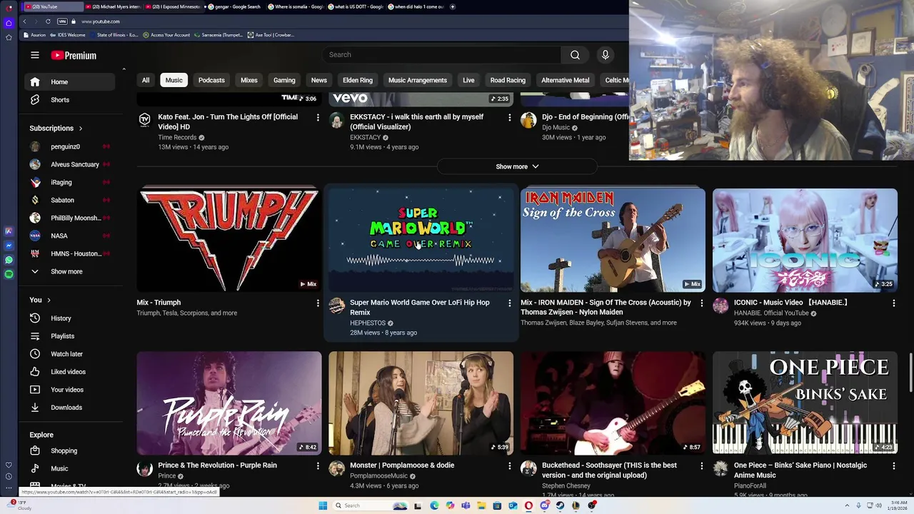Open Liked videos in the sidebar
This screenshot has width=914, height=514.
pyautogui.click(x=69, y=372)
